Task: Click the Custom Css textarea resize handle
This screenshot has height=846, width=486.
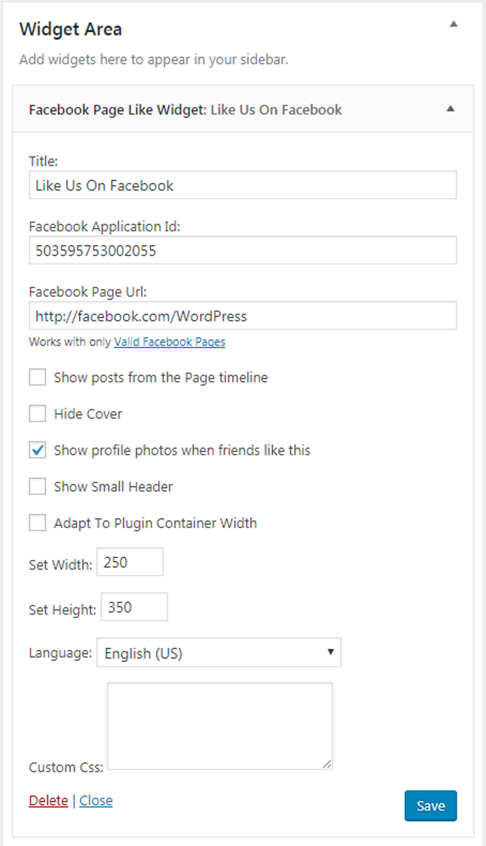Action: [x=327, y=764]
